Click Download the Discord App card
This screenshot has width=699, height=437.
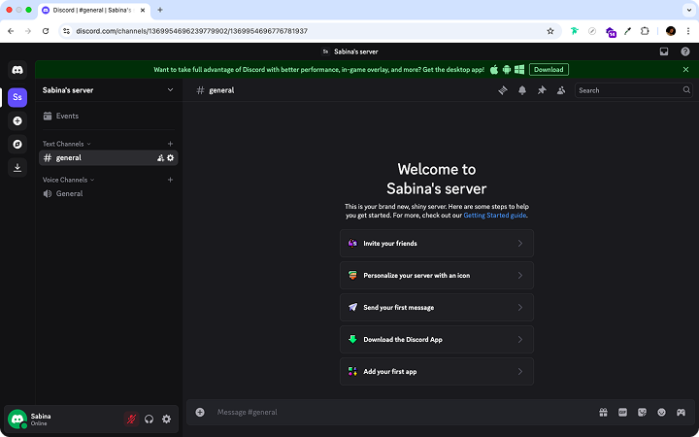[x=437, y=339]
